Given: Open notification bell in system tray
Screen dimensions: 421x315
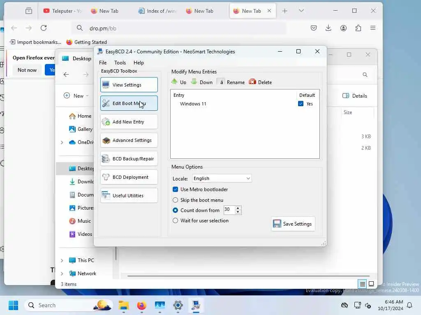Looking at the screenshot, I should tap(409, 305).
